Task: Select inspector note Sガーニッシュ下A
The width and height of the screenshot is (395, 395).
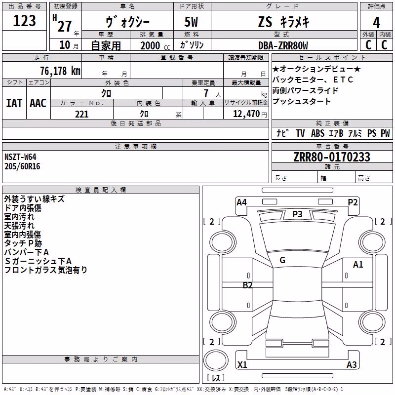Action: (x=38, y=261)
